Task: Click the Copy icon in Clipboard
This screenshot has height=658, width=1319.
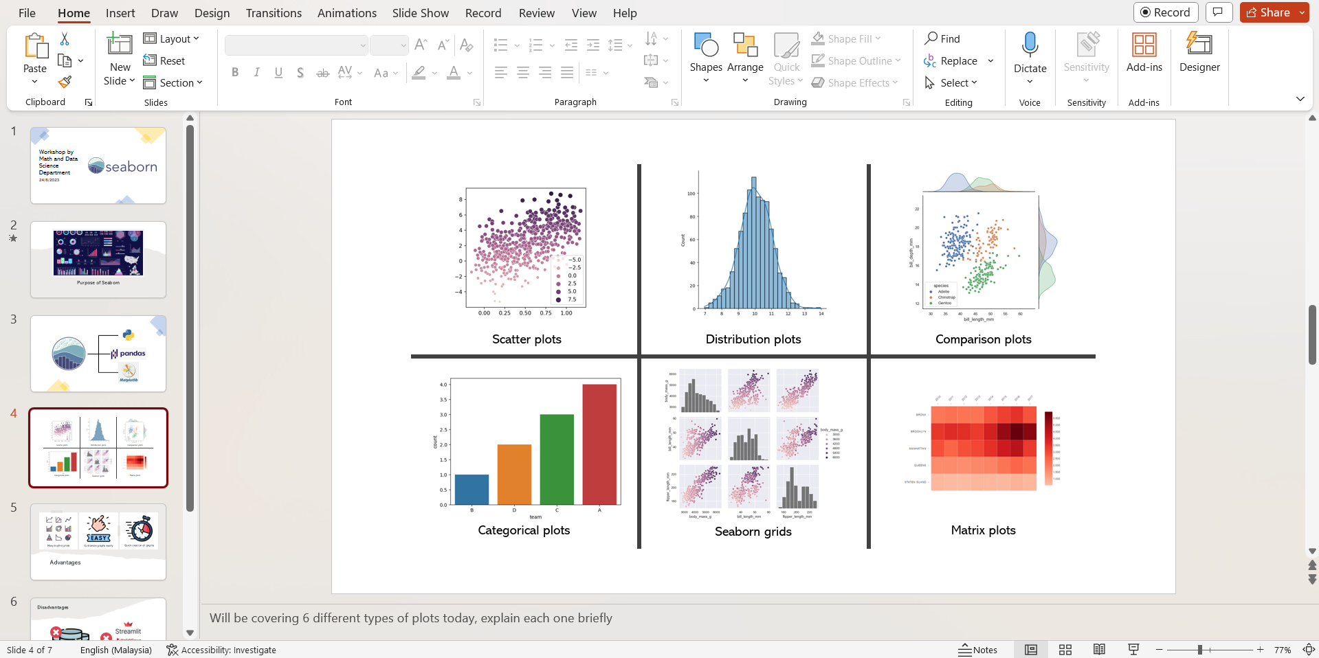Action: pyautogui.click(x=65, y=61)
